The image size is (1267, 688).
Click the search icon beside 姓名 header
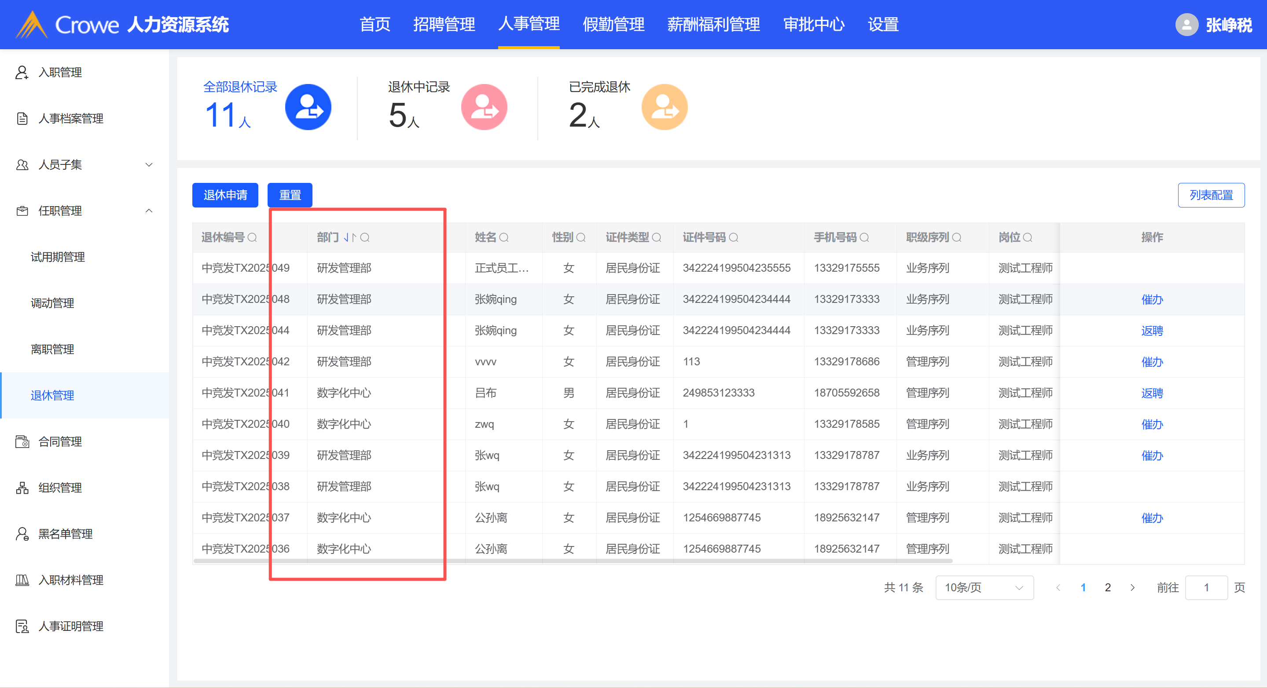(x=503, y=237)
